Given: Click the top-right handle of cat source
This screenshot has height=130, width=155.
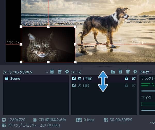Looking at the screenshot, I should [x=75, y=27].
